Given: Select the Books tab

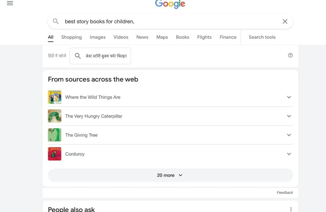Looking at the screenshot, I should 182,37.
